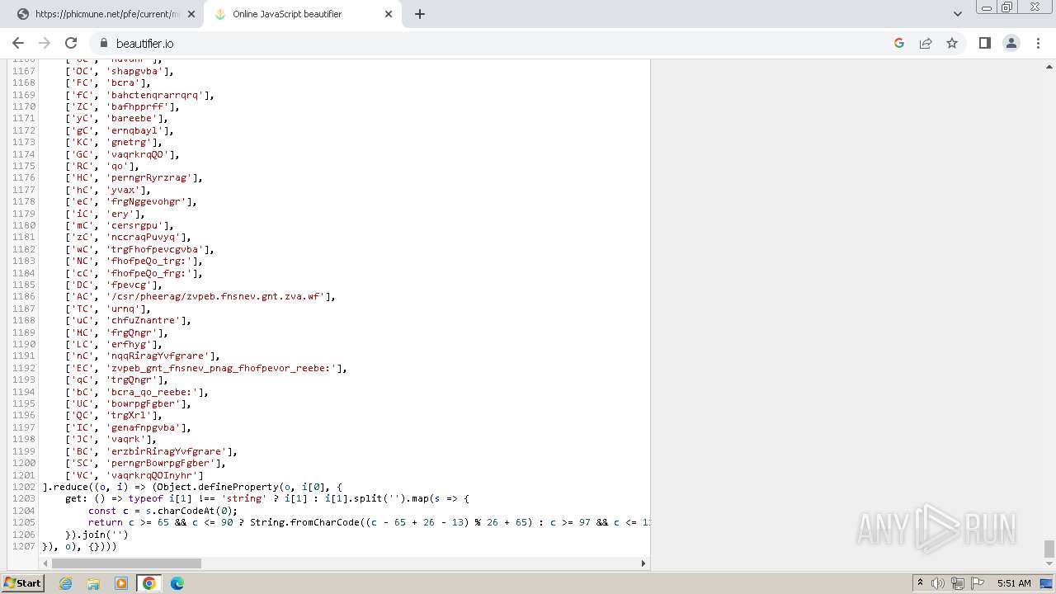Viewport: 1056px width, 594px height.
Task: Open the Windows Start menu
Action: (x=22, y=583)
